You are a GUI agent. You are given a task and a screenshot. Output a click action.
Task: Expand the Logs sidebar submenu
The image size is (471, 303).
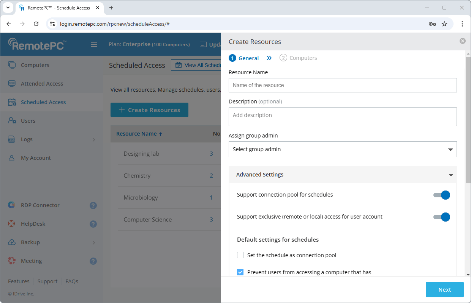tap(93, 140)
